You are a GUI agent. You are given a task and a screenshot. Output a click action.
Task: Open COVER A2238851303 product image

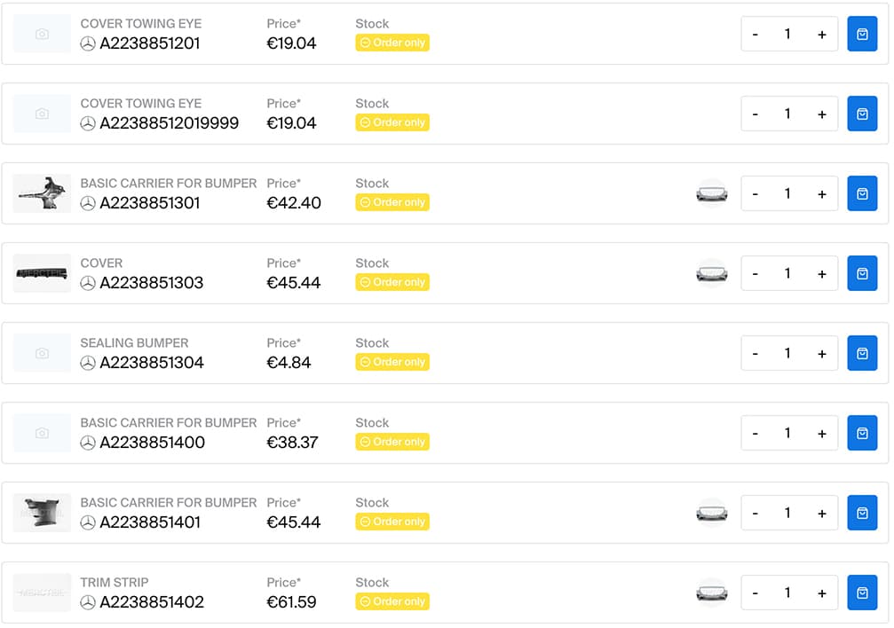point(43,273)
